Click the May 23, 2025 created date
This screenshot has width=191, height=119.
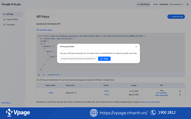click(134, 95)
